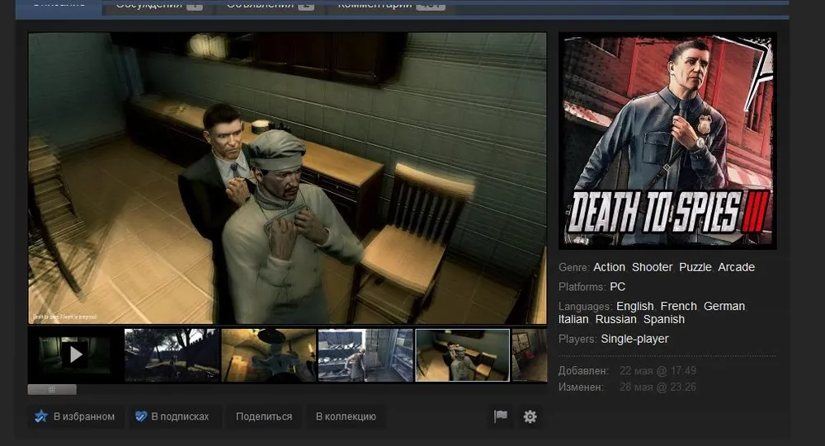Click the star icon beside В избранном
This screenshot has height=446, width=825.
coord(41,416)
